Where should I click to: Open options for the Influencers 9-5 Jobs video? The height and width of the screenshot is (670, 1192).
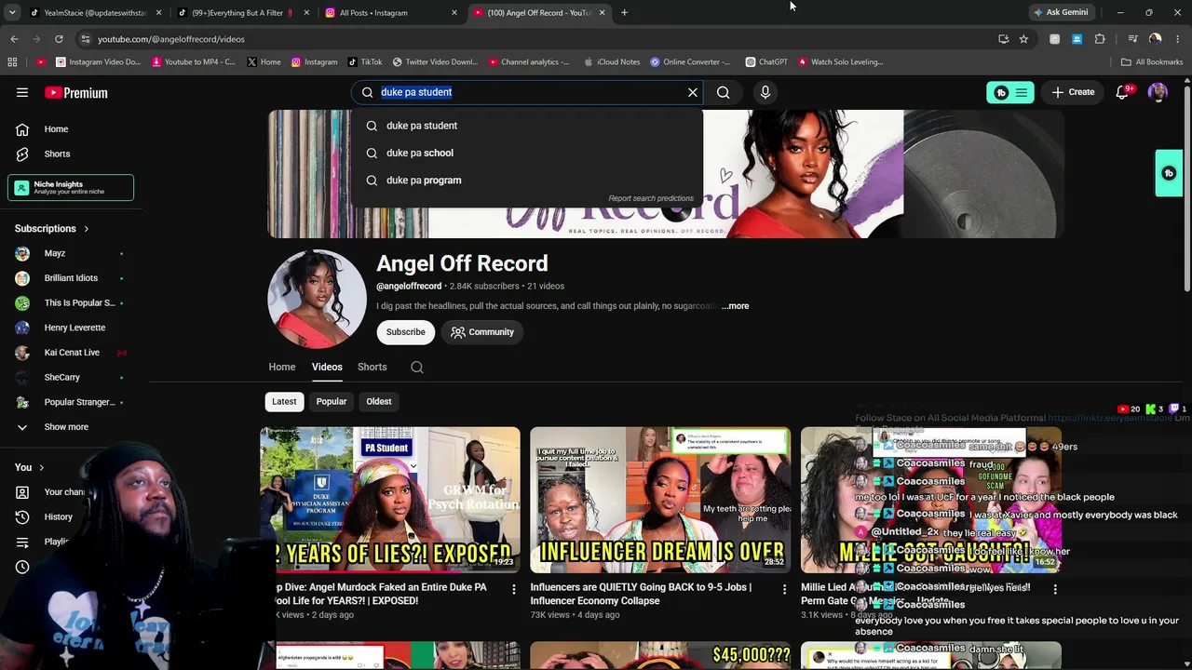click(x=784, y=589)
